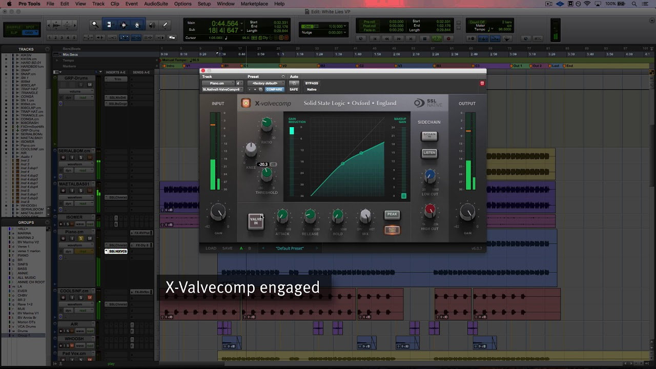
Task: Open the Apple menu
Action: 9,4
